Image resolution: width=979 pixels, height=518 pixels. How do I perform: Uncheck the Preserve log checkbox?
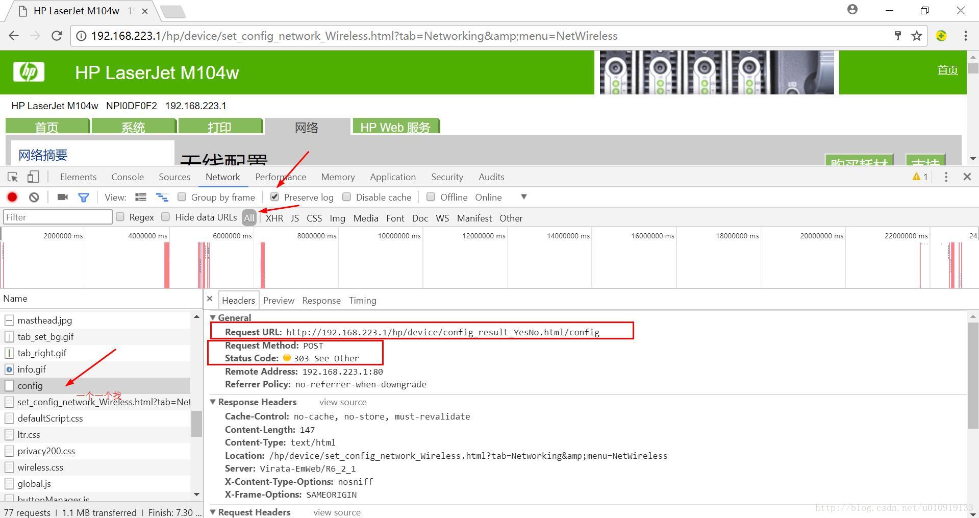point(274,196)
